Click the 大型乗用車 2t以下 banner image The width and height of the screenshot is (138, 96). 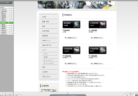[x=98, y=50]
